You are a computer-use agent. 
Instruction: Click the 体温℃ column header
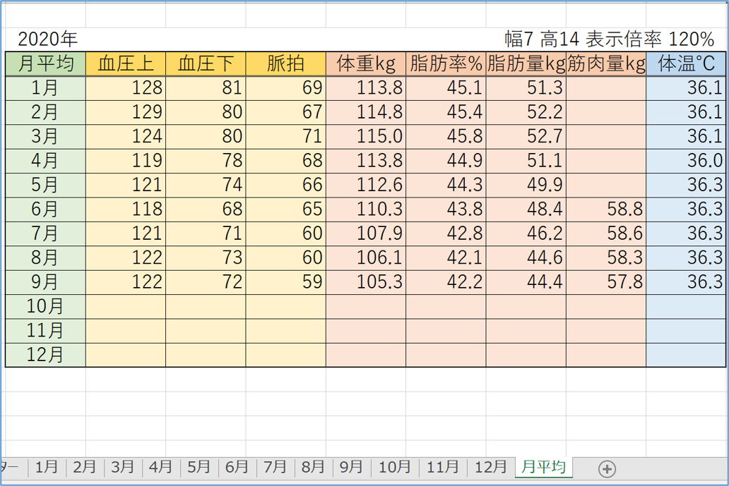coord(686,63)
